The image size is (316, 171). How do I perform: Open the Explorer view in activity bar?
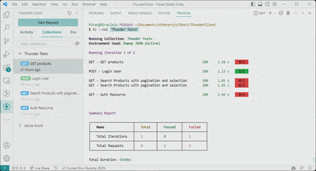[6, 15]
